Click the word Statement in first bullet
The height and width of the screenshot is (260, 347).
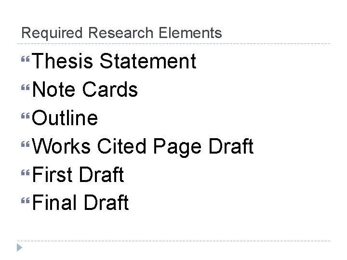[148, 61]
